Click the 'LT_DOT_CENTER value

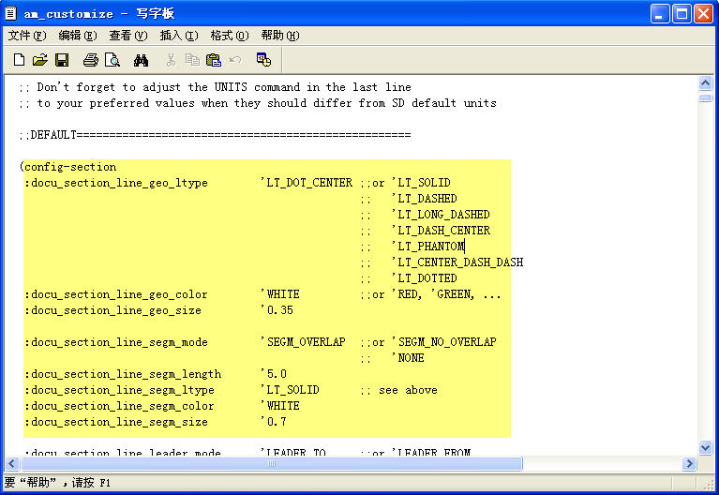click(x=307, y=183)
